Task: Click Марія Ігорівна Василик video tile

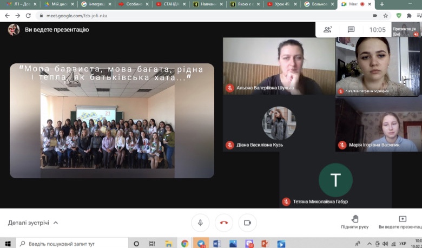Action: click(379, 124)
